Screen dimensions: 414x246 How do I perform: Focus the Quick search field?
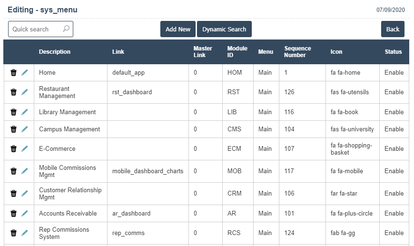[x=36, y=29]
